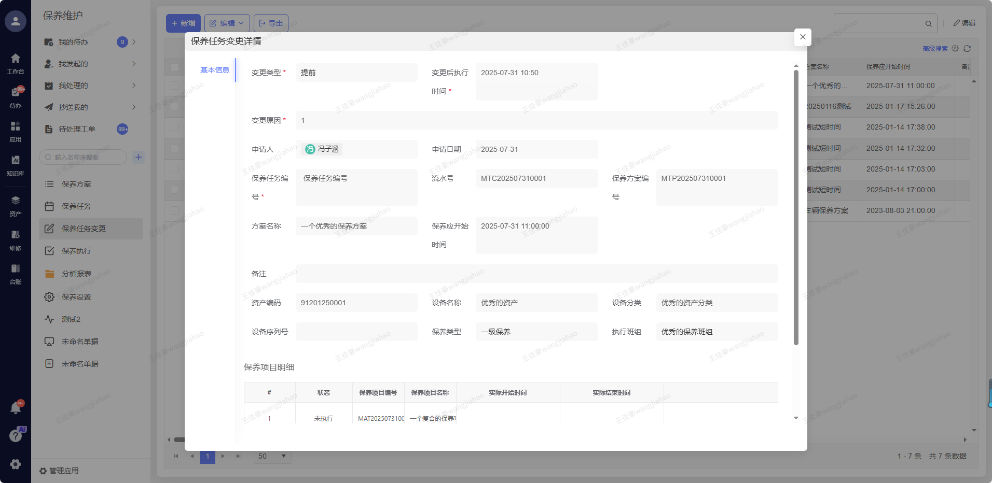Click the refresh icon beside 高级搜索

coord(967,49)
